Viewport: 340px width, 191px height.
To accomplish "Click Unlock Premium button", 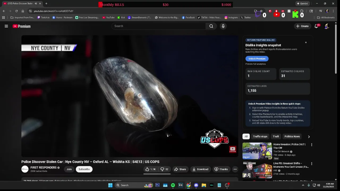I will (257, 59).
